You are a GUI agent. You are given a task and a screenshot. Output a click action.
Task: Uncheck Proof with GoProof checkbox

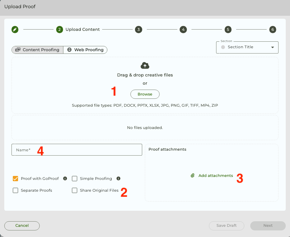15,179
